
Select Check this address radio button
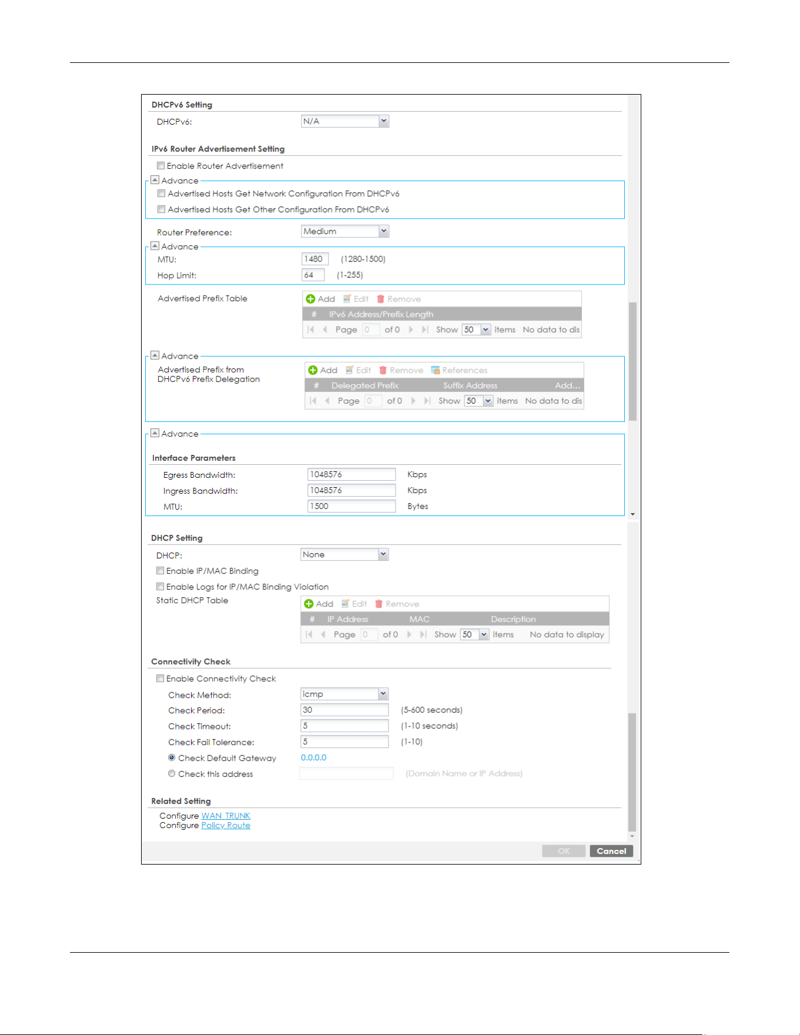172,773
